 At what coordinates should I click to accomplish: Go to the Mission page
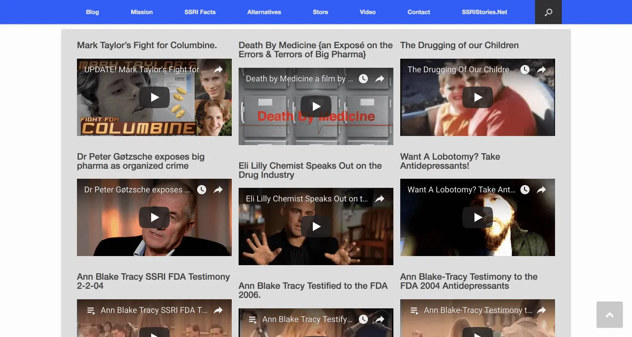[x=142, y=12]
